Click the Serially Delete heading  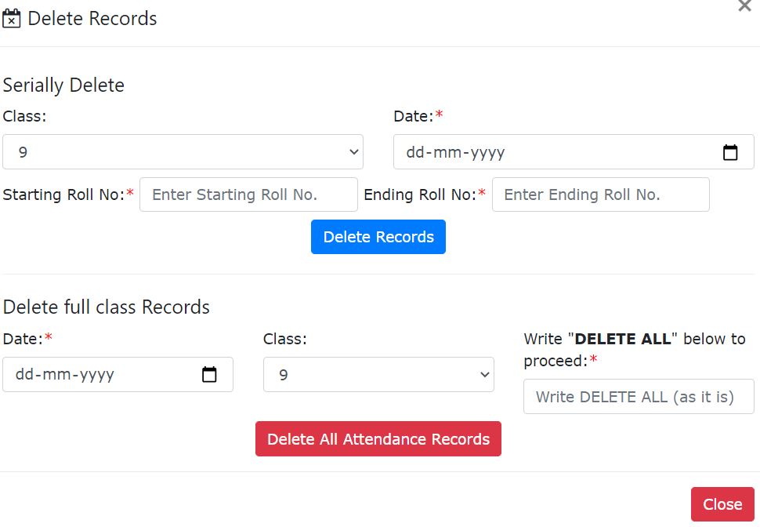[63, 85]
